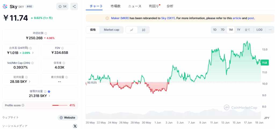Open the chart more options ellipsis

(x=270, y=30)
